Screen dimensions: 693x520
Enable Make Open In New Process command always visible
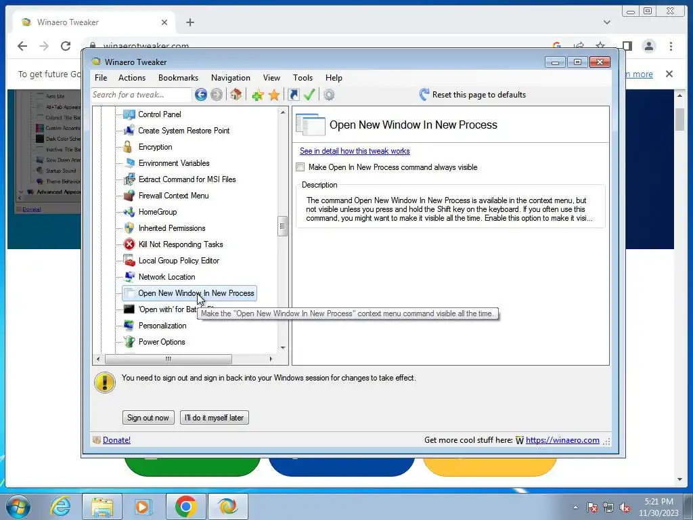(300, 167)
